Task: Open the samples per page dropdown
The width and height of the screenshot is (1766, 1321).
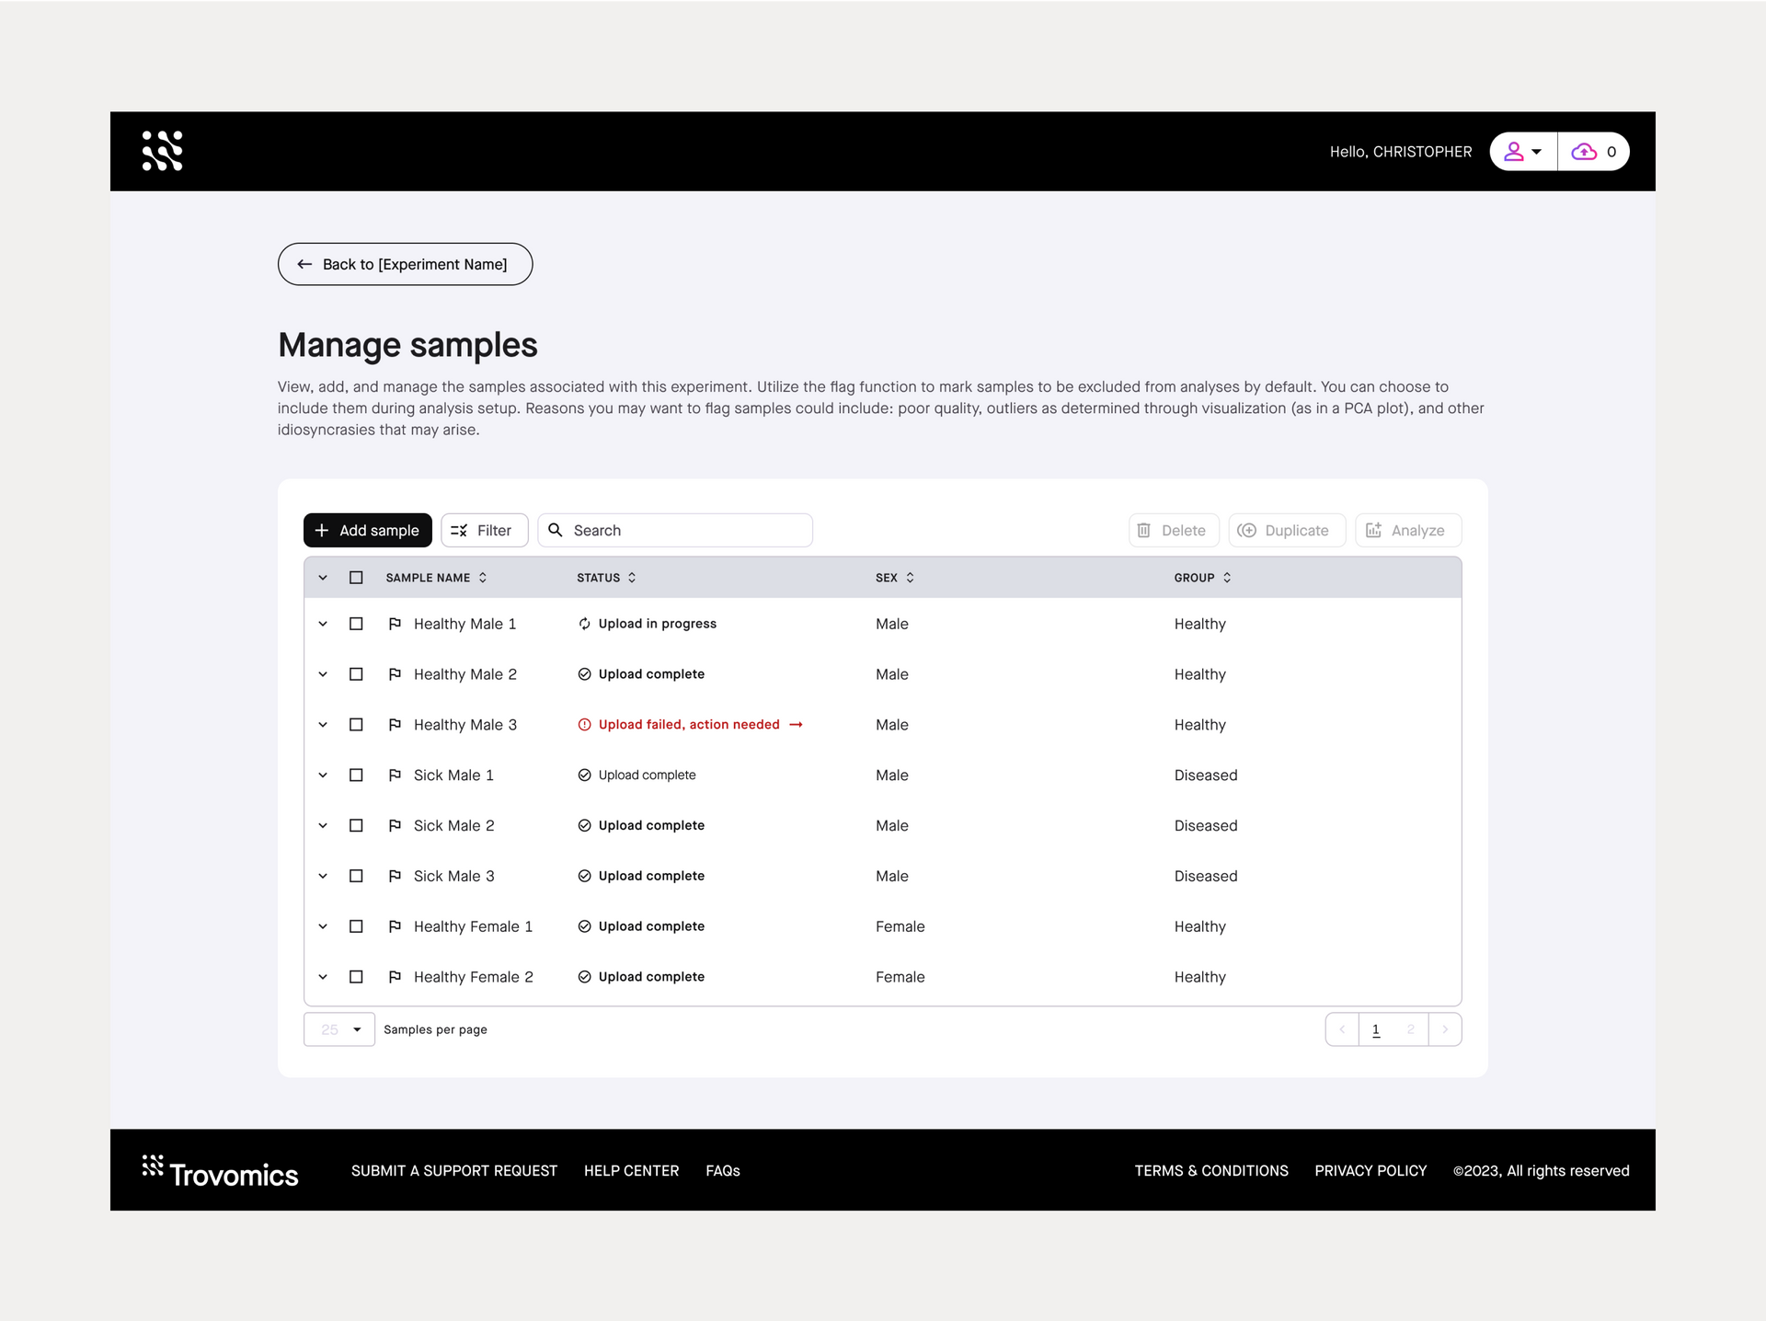Action: 338,1029
